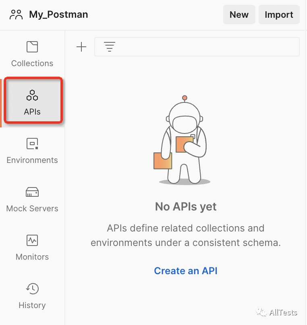This screenshot has width=307, height=325.
Task: Switch to the Mock Servers tab label
Action: coord(32,208)
